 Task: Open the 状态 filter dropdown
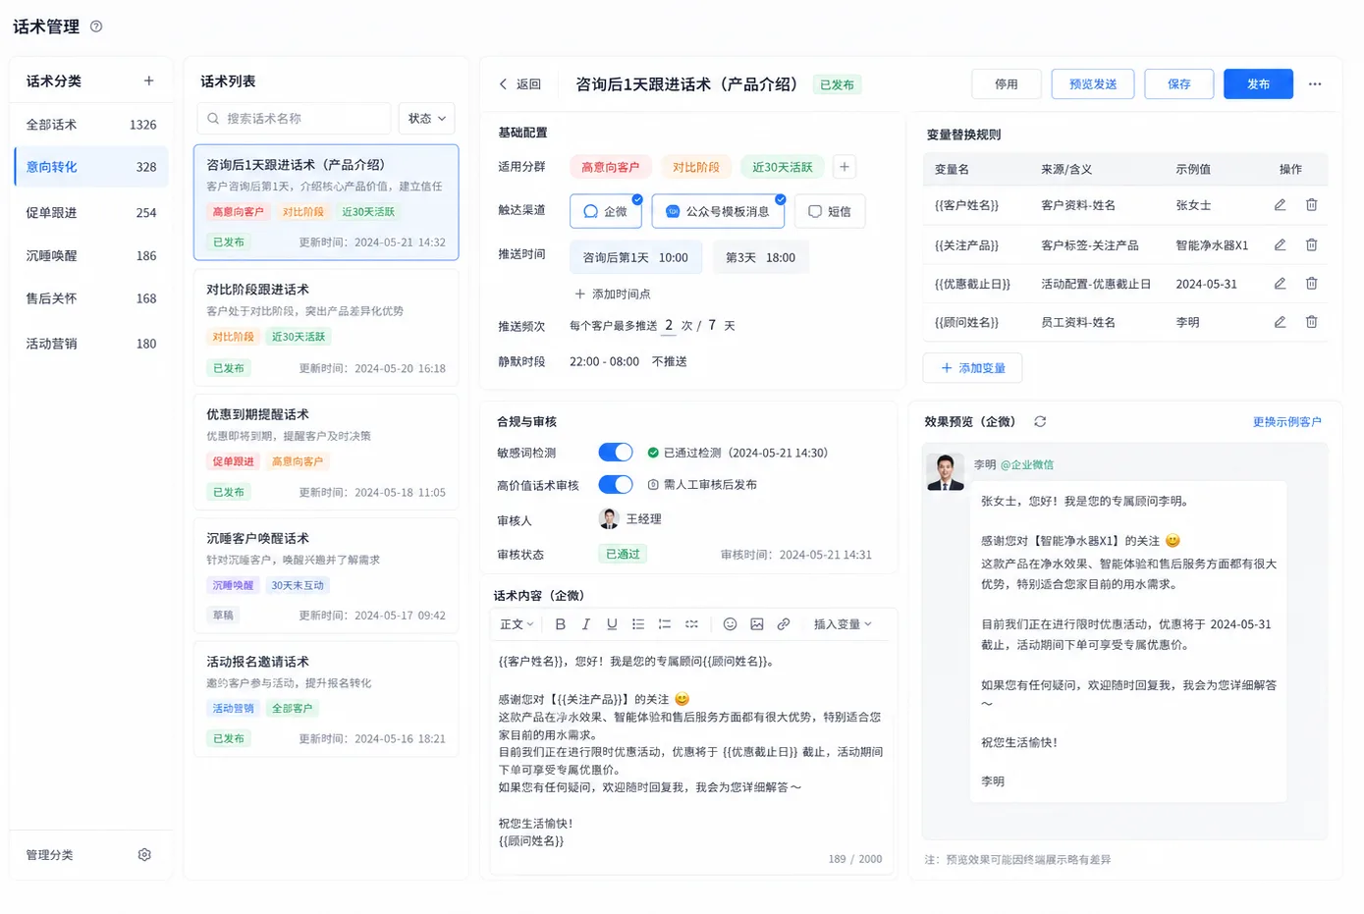426,119
